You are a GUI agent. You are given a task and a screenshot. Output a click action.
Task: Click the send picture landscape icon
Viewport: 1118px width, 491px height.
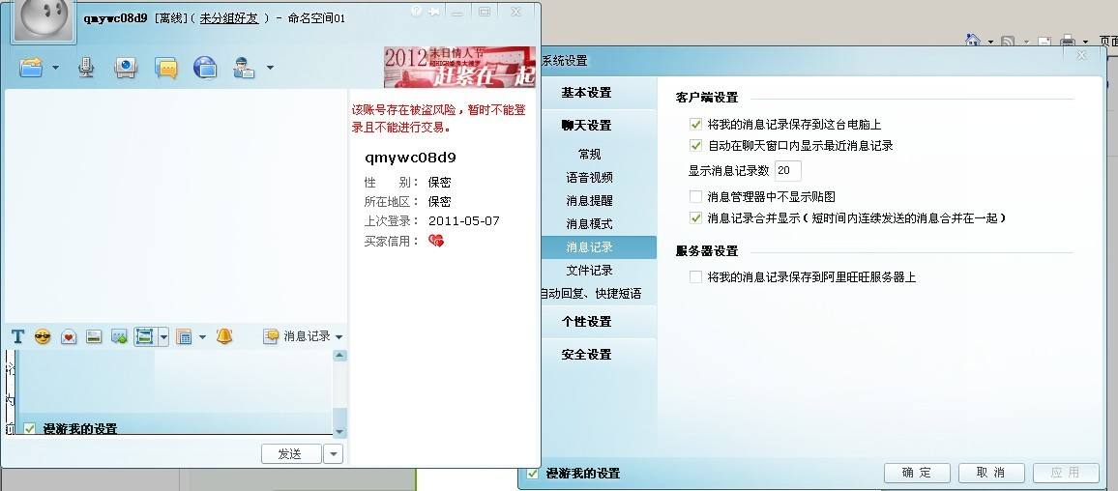94,336
